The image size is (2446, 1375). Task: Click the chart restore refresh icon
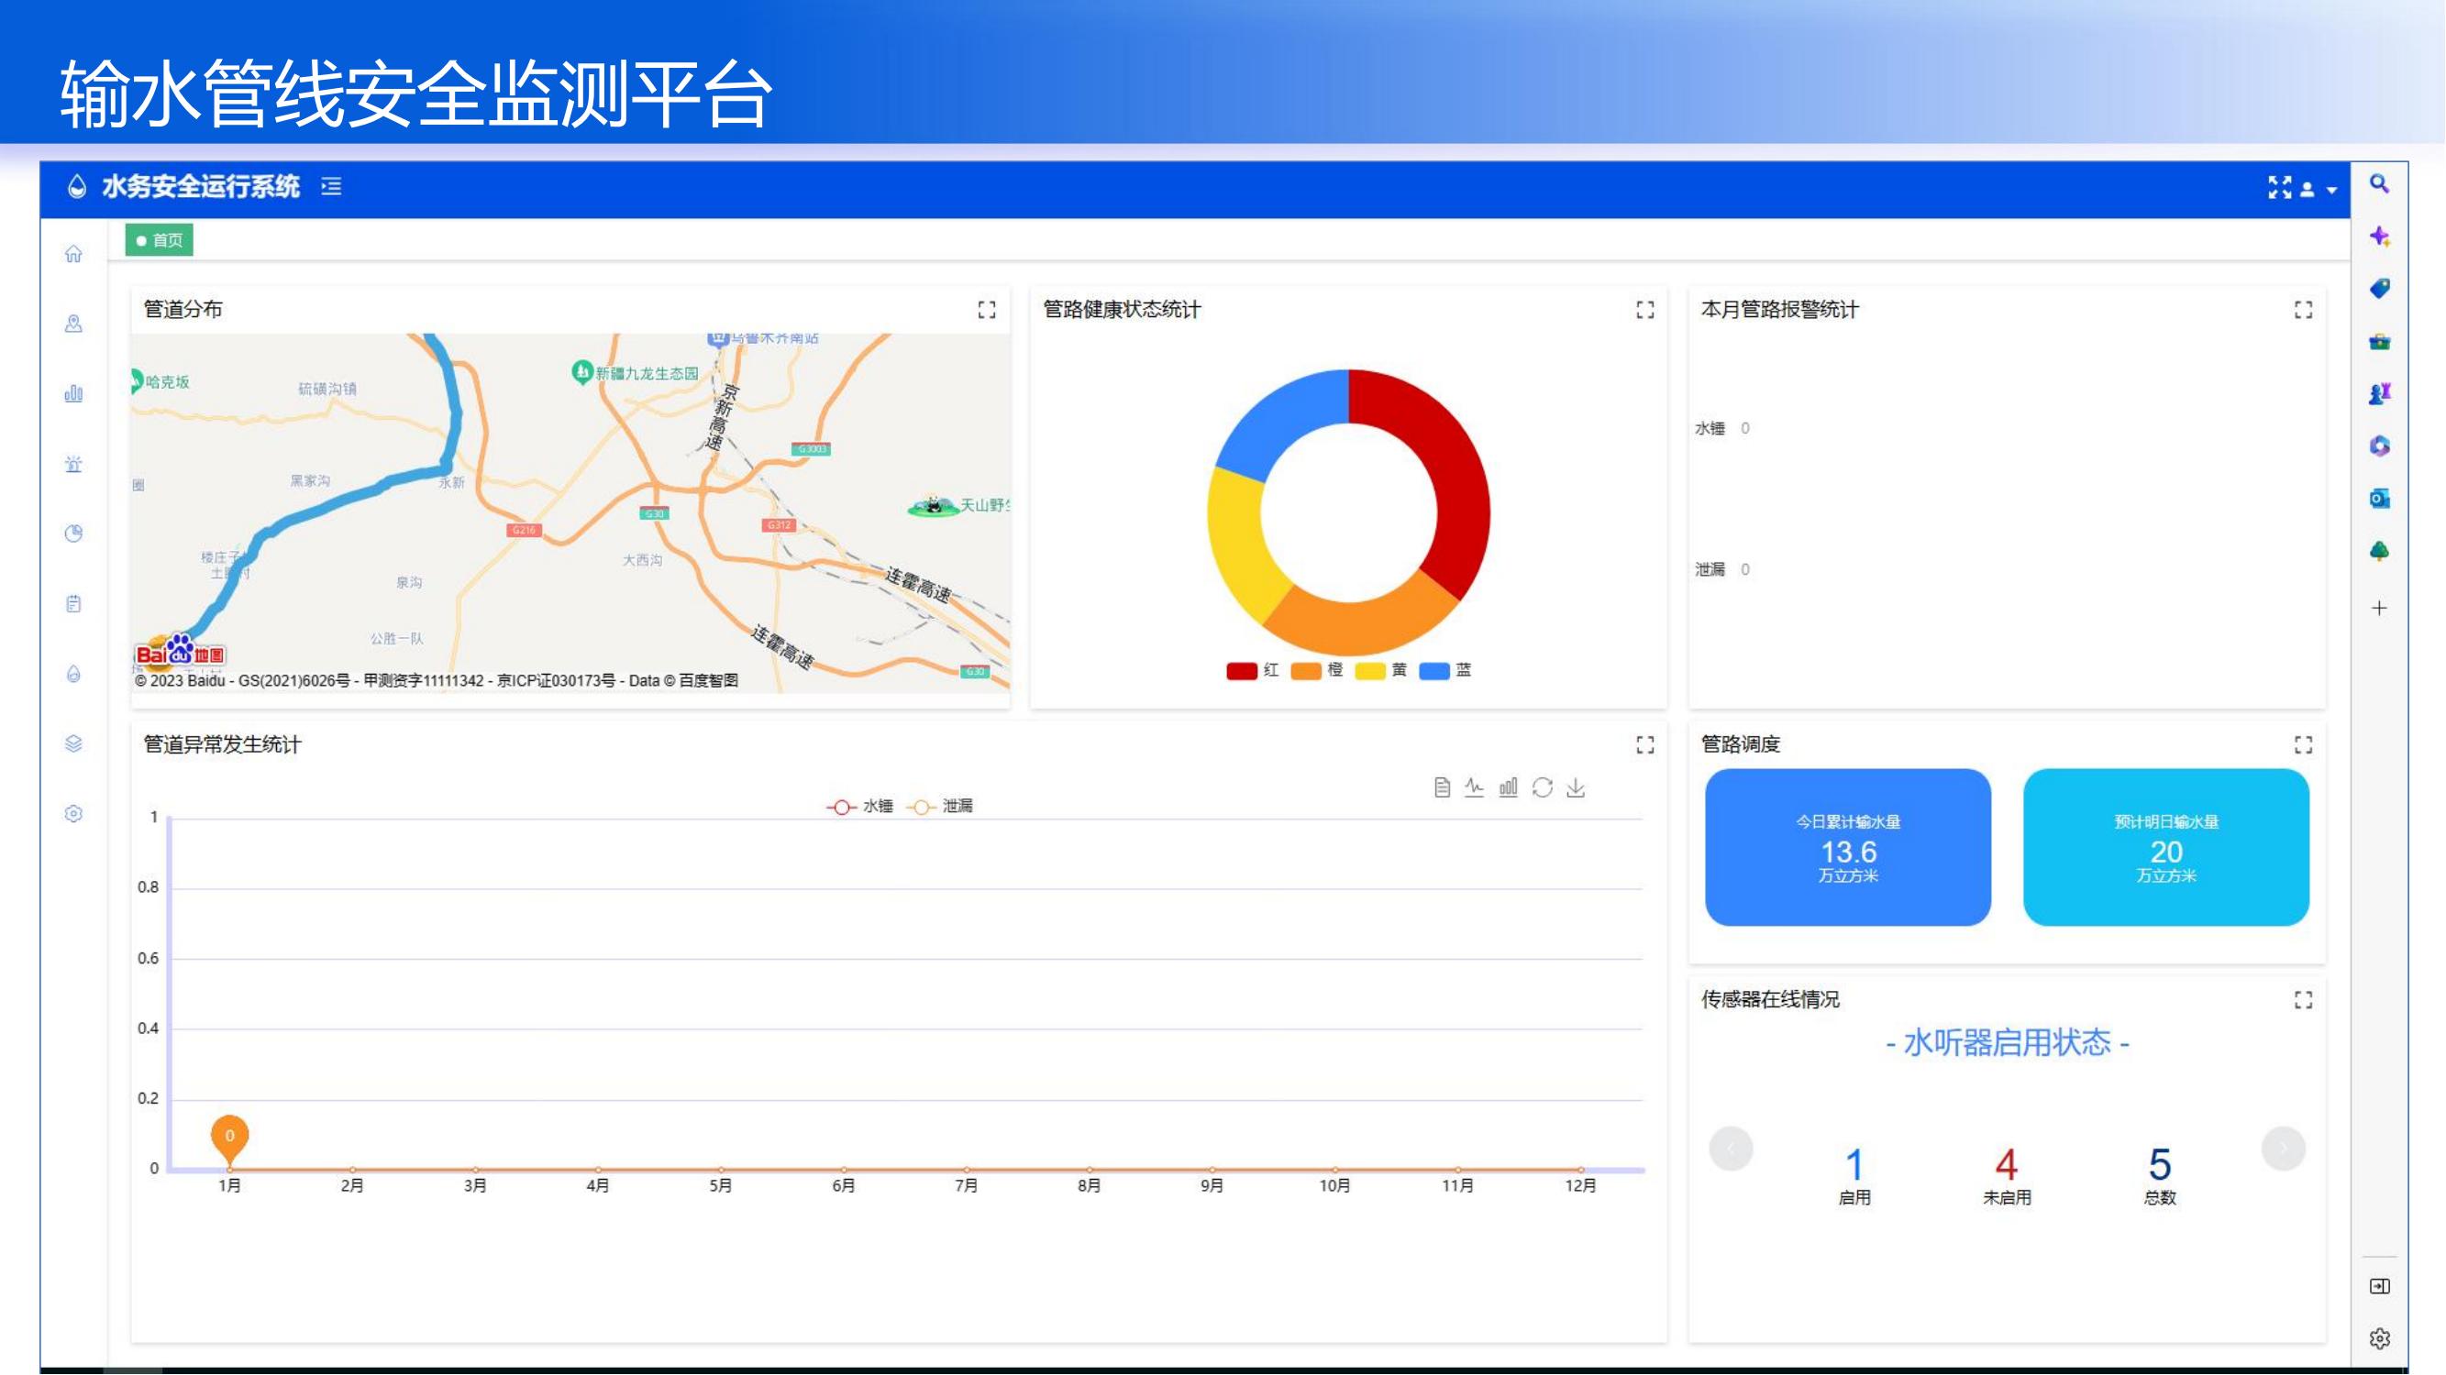coord(1542,787)
